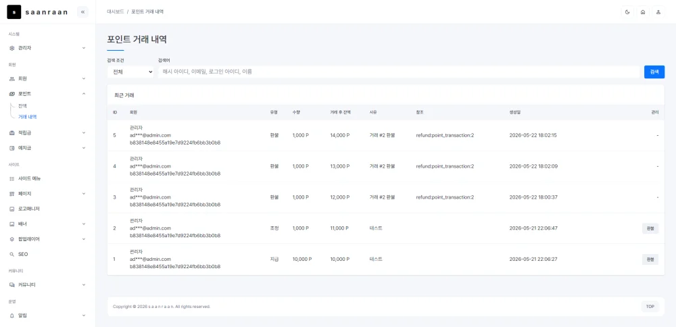Viewport: 676px width, 327px height.
Task: Click 11,000 P balance cell
Action: tap(339, 228)
